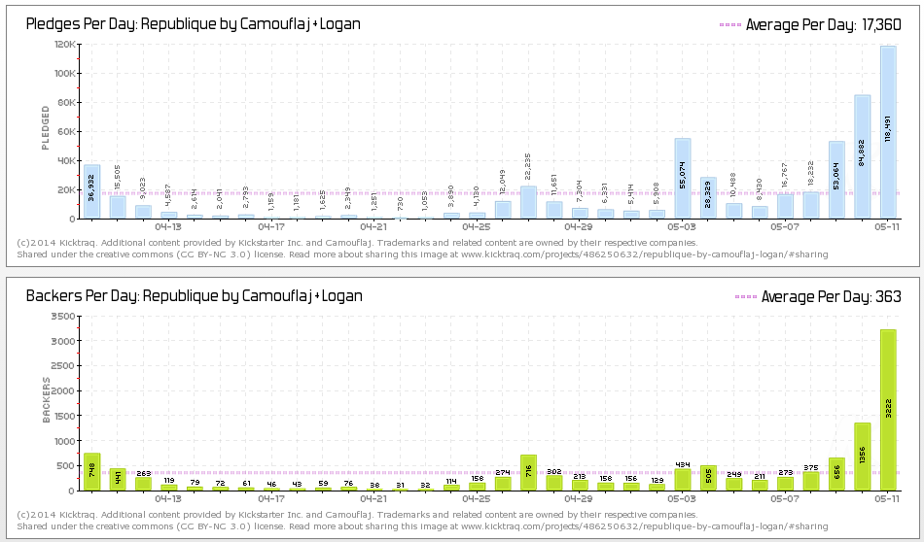This screenshot has width=924, height=542.
Task: Click the 36,932 pledge bar
Action: point(92,192)
